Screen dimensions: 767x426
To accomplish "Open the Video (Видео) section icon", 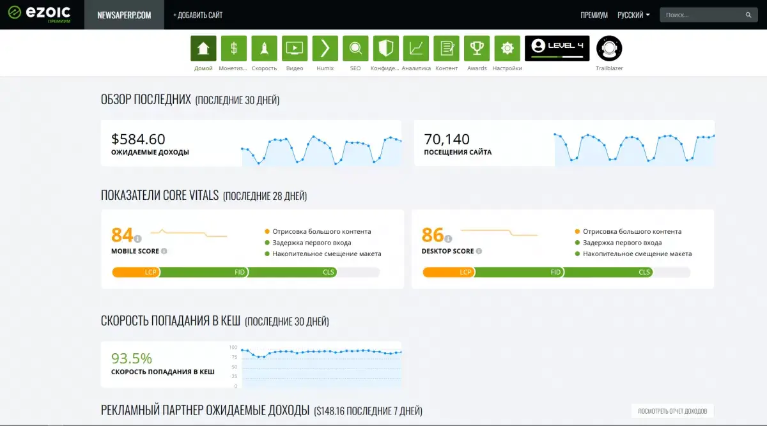I will click(295, 49).
